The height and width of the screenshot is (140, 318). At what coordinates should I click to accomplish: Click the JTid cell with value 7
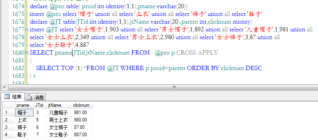coord(40,135)
